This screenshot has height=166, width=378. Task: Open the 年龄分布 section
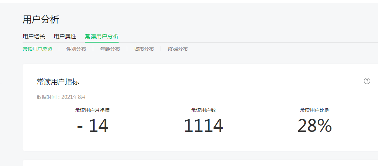[110, 49]
